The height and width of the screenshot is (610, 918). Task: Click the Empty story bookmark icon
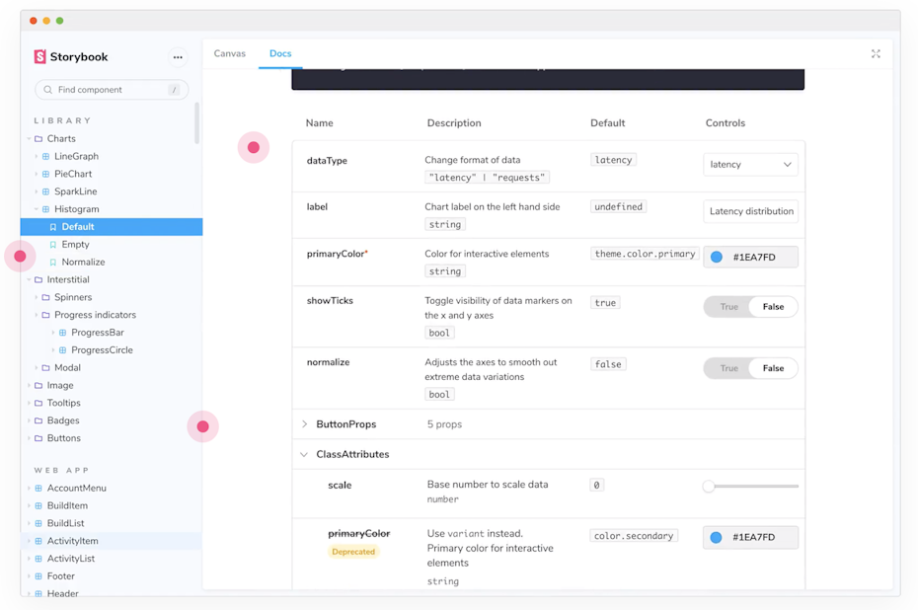pos(53,245)
